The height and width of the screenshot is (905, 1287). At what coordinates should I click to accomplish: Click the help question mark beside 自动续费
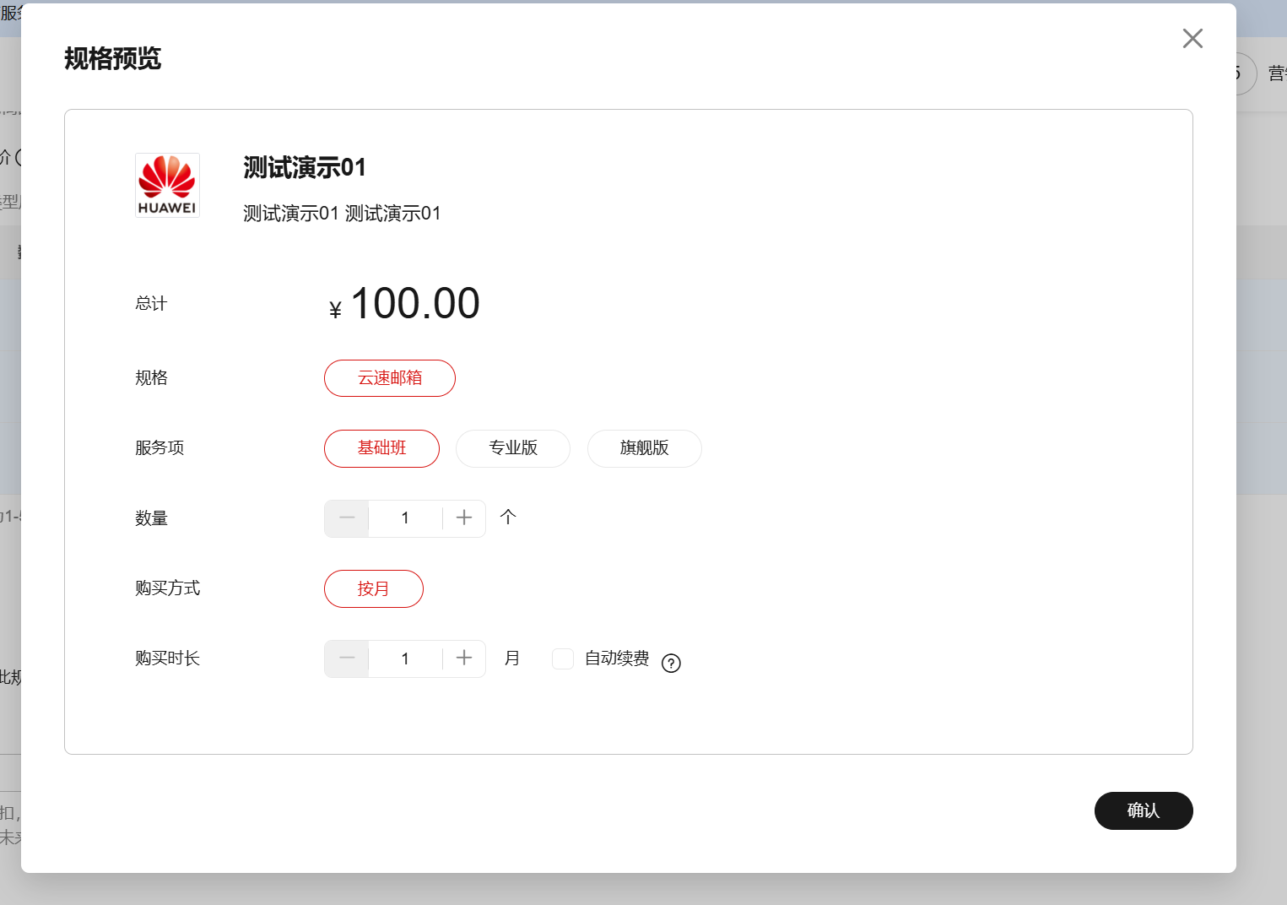point(671,664)
